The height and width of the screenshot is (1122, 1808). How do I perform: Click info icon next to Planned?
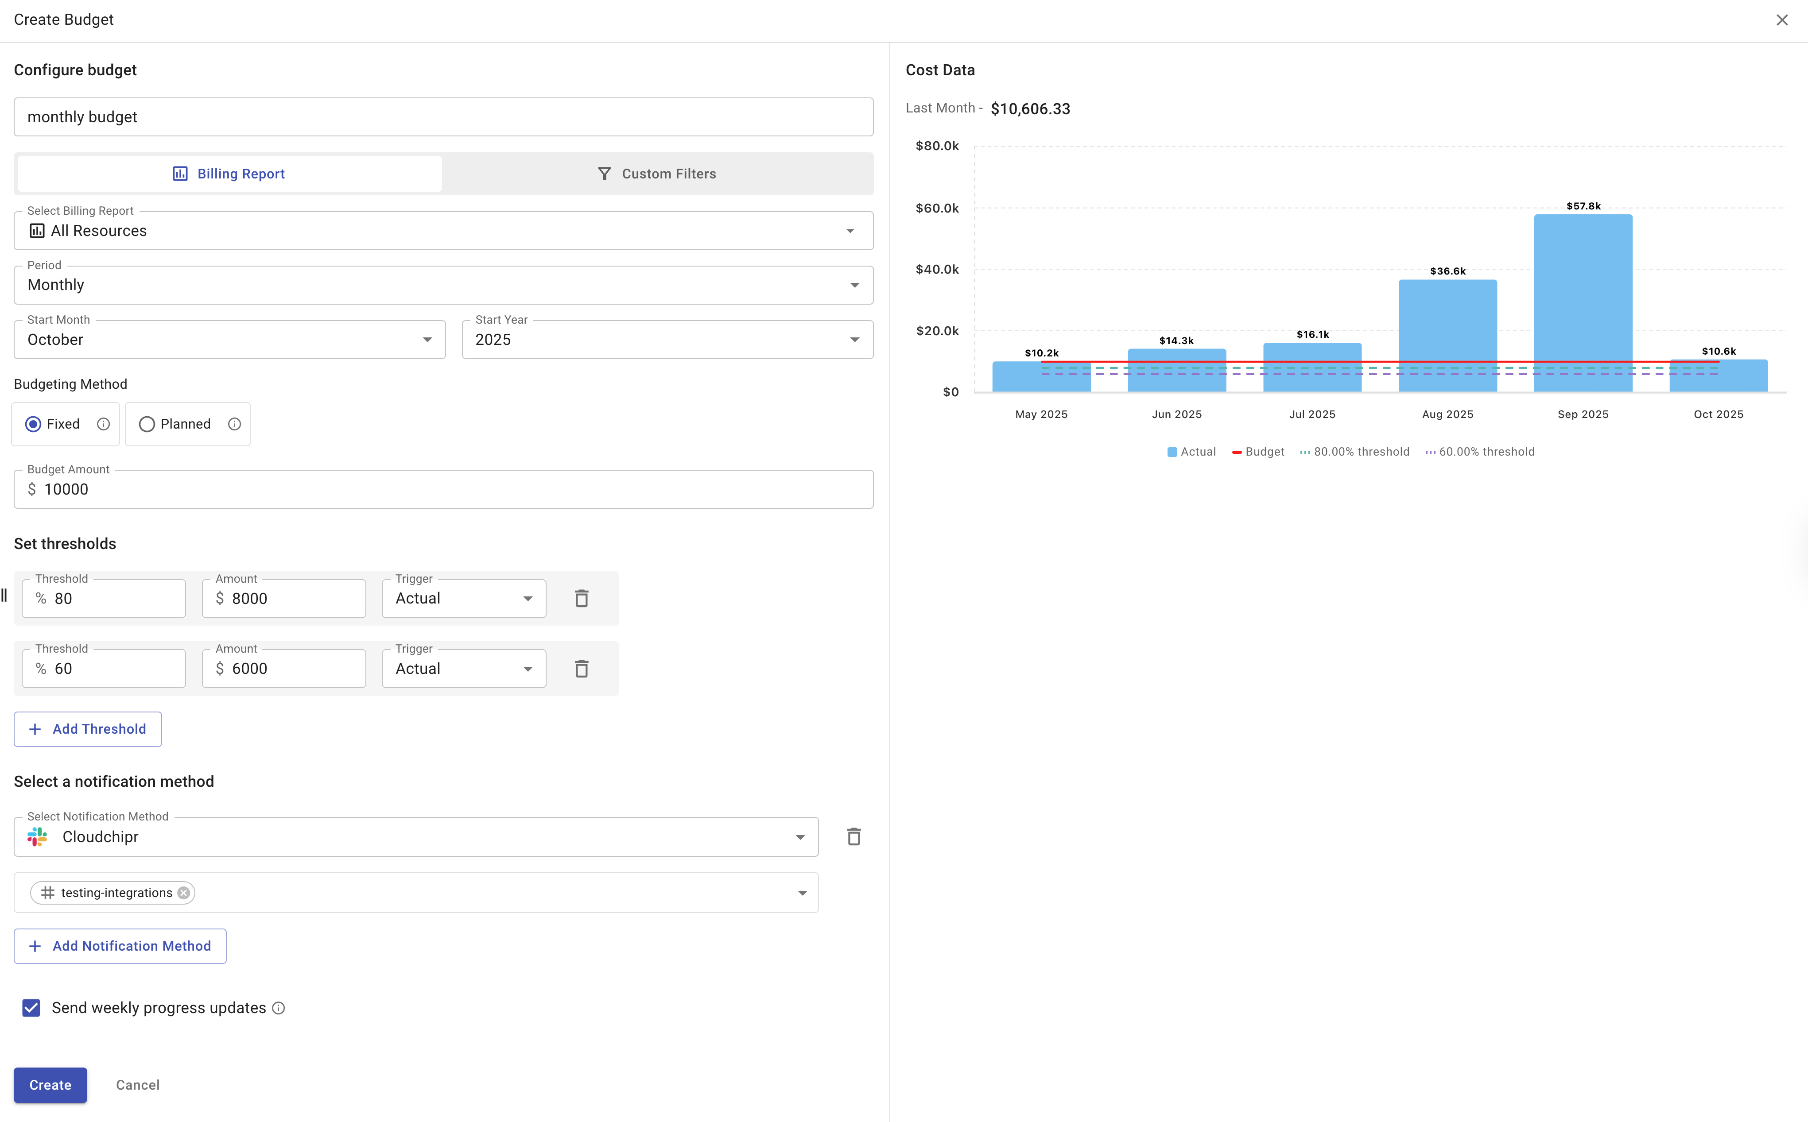235,424
